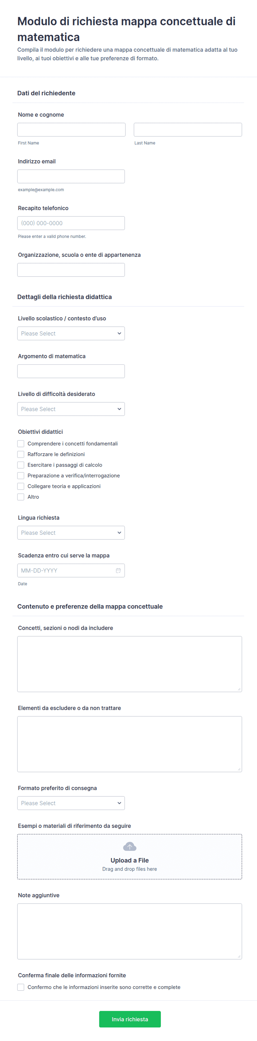
Task: Click the "Argomento di matematica" text box
Action: (71, 371)
